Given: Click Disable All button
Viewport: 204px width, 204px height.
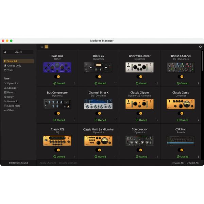Looking at the screenshot, I should [x=192, y=163].
